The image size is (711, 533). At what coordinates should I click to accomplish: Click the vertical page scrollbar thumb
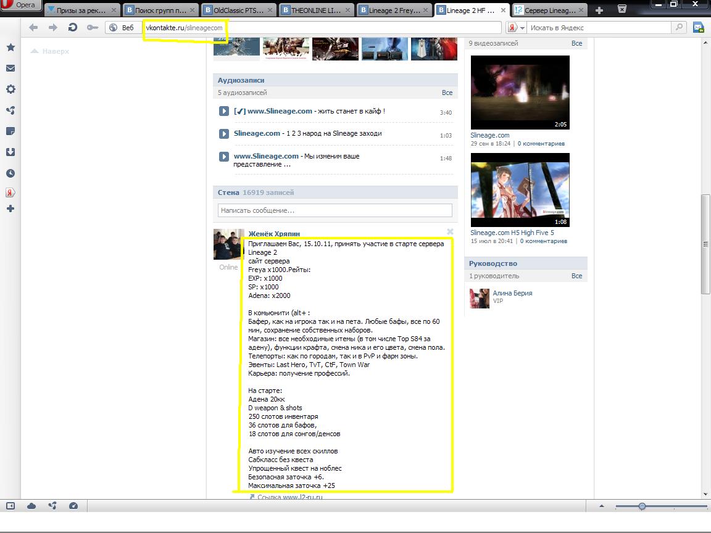(x=705, y=244)
